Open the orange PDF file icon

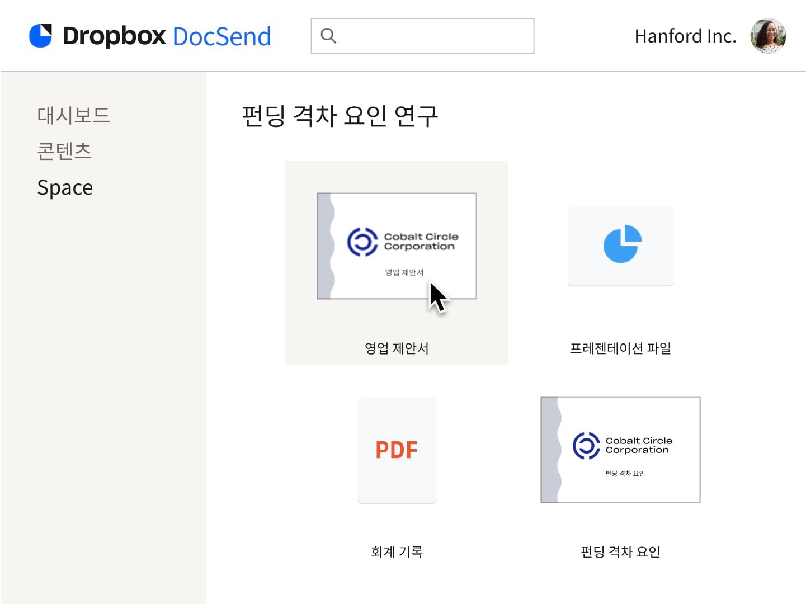pos(397,449)
